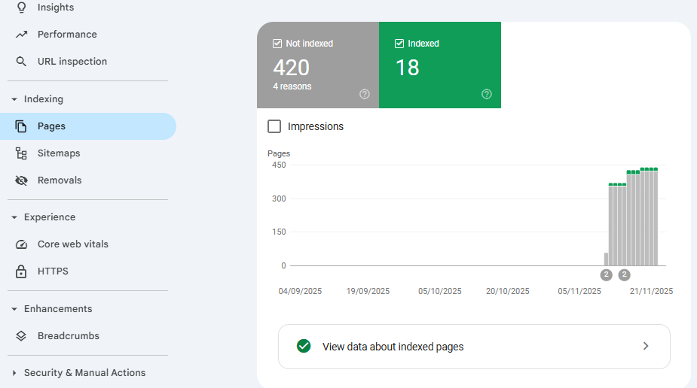
Task: Open help icon on Not indexed card
Action: (x=365, y=94)
